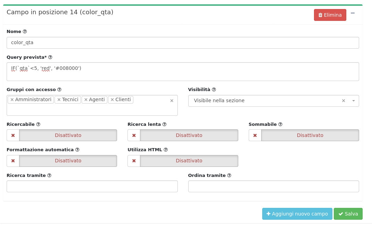Toggle the Ricercabile switch
372x227 pixels.
[62, 135]
